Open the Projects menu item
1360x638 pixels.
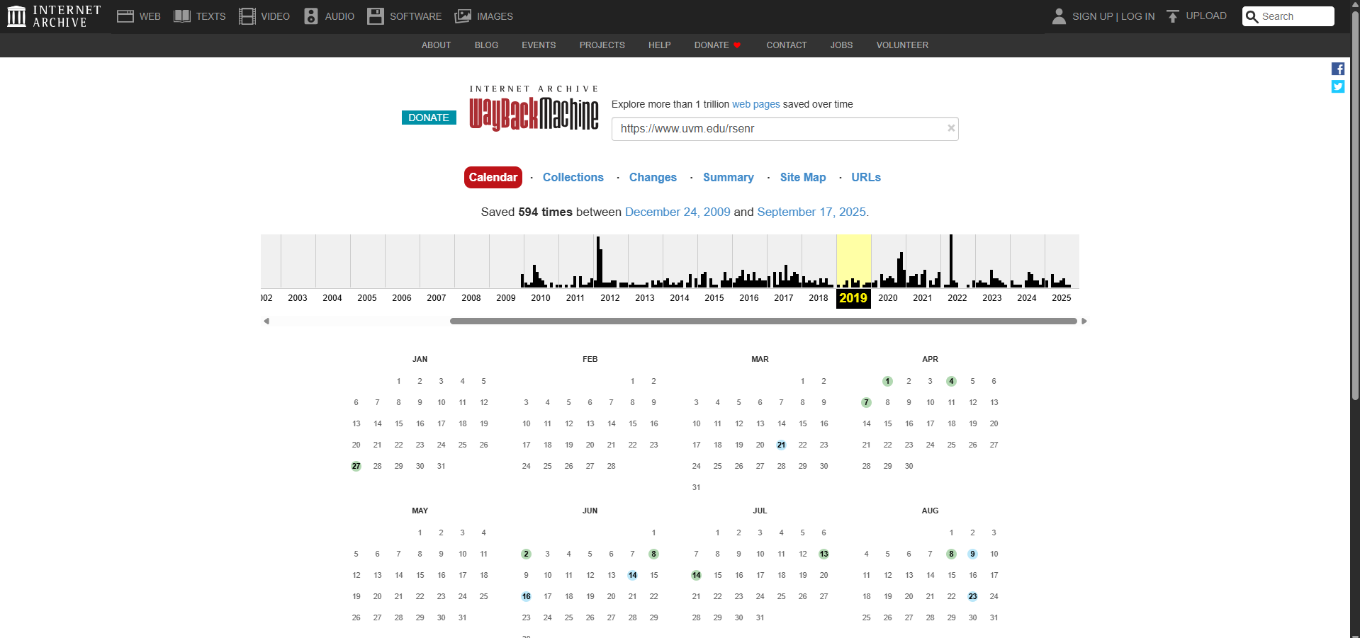[x=602, y=45]
